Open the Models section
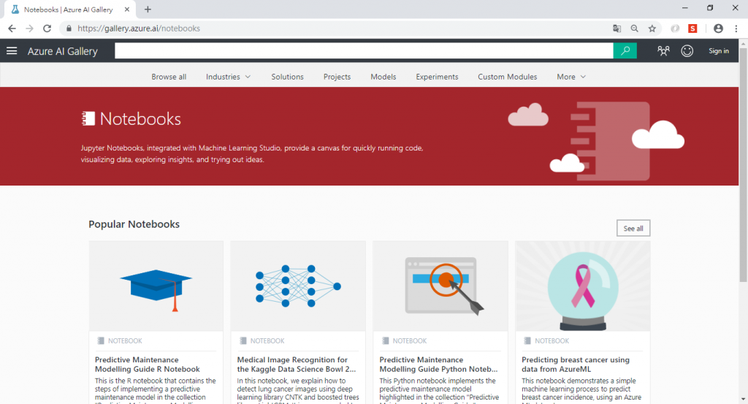 pos(383,77)
